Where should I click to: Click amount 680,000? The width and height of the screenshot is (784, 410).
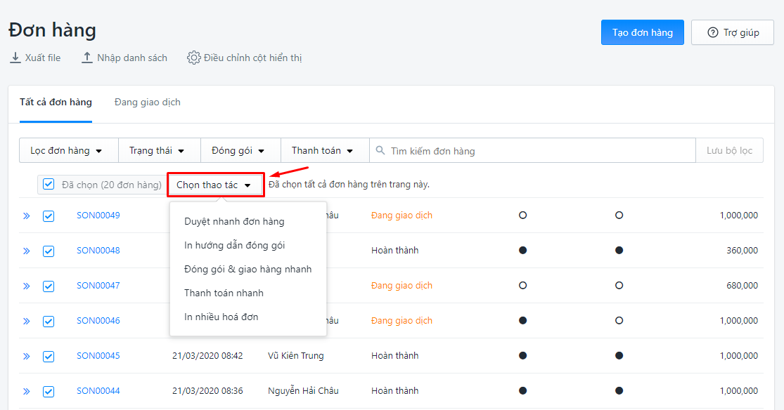[x=742, y=286]
